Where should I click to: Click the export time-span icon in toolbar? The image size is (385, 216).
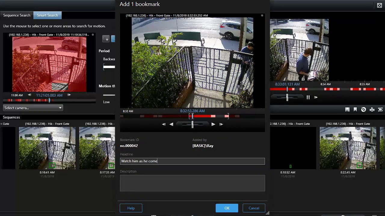pyautogui.click(x=380, y=109)
